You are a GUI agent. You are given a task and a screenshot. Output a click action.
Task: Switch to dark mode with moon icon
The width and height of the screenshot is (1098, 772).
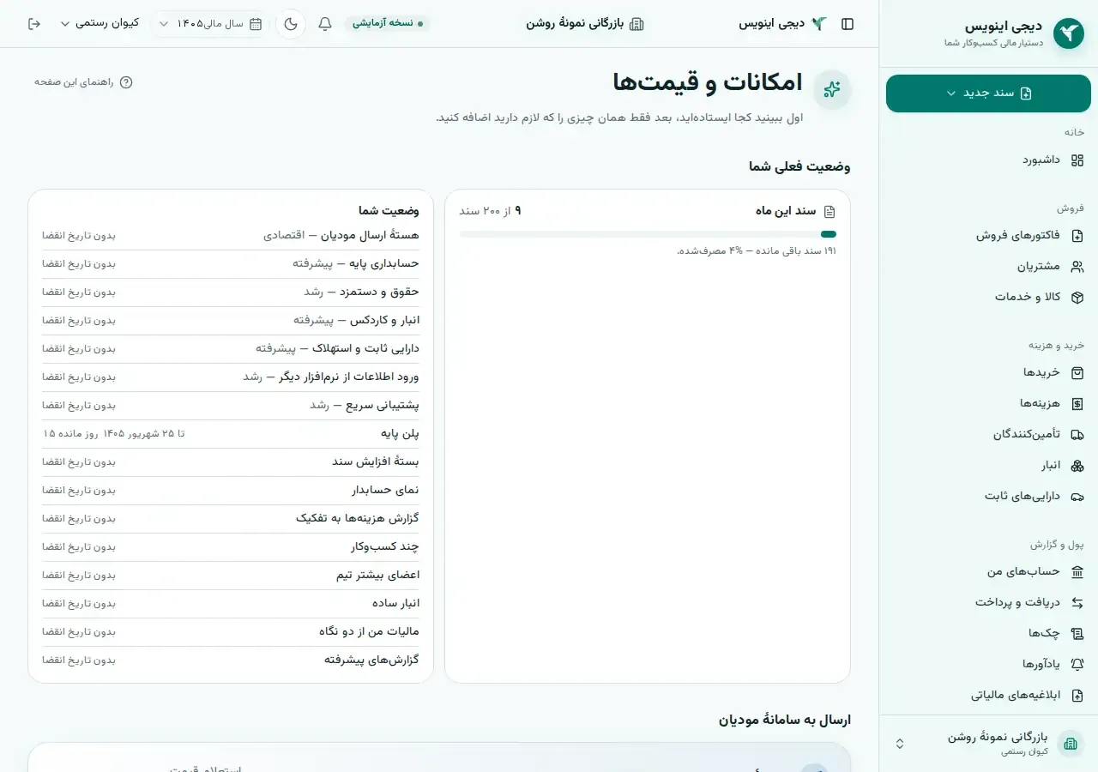tap(291, 24)
